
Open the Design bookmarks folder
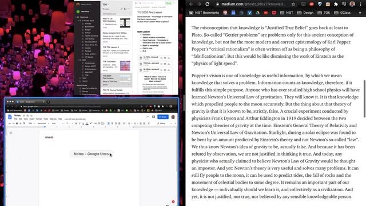pos(305,13)
